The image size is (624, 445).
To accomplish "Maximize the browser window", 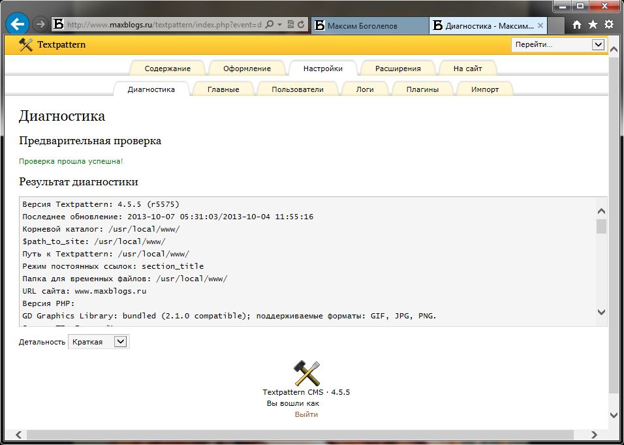I will pos(581,6).
